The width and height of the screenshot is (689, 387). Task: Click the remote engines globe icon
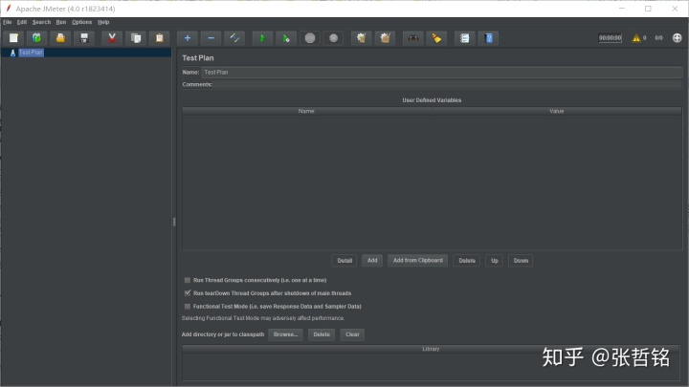[678, 38]
